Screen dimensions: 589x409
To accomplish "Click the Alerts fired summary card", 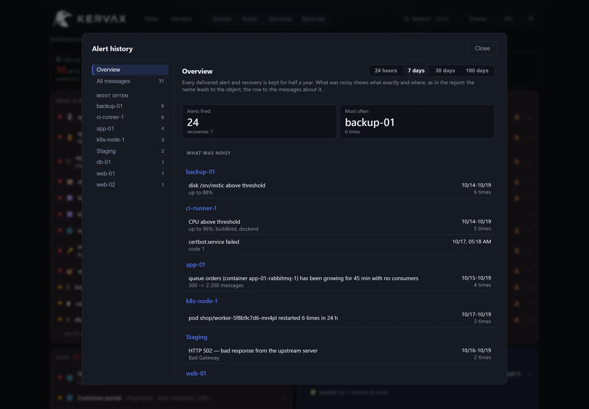I will [259, 121].
